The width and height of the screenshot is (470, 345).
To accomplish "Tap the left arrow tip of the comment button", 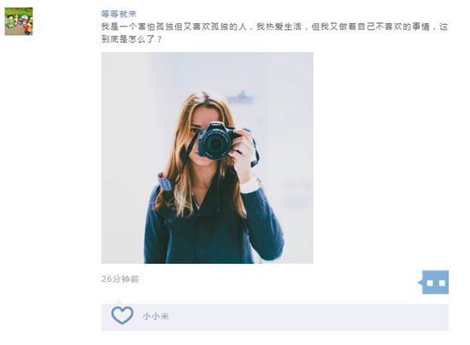I will [420, 283].
